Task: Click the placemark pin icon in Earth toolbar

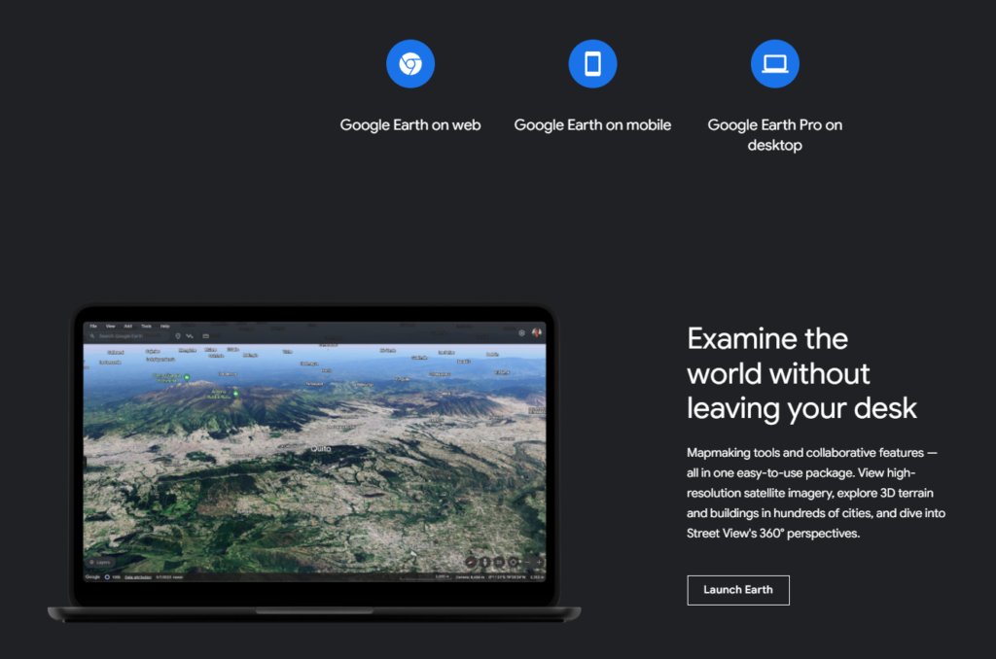Action: (x=178, y=336)
